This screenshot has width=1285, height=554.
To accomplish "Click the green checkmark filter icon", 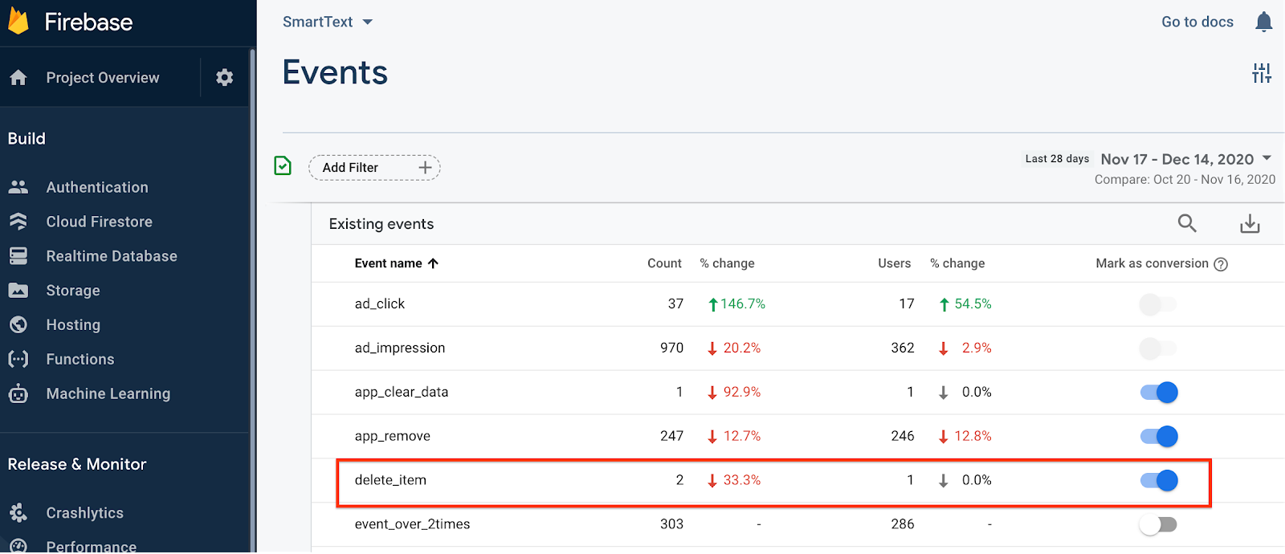I will pyautogui.click(x=283, y=166).
